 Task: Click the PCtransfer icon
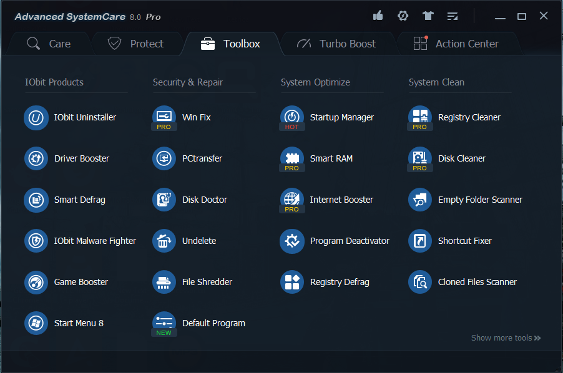pyautogui.click(x=164, y=158)
